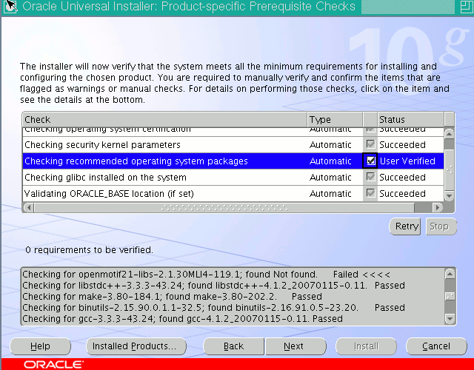Click the Retry button
The width and height of the screenshot is (474, 370).
point(405,226)
